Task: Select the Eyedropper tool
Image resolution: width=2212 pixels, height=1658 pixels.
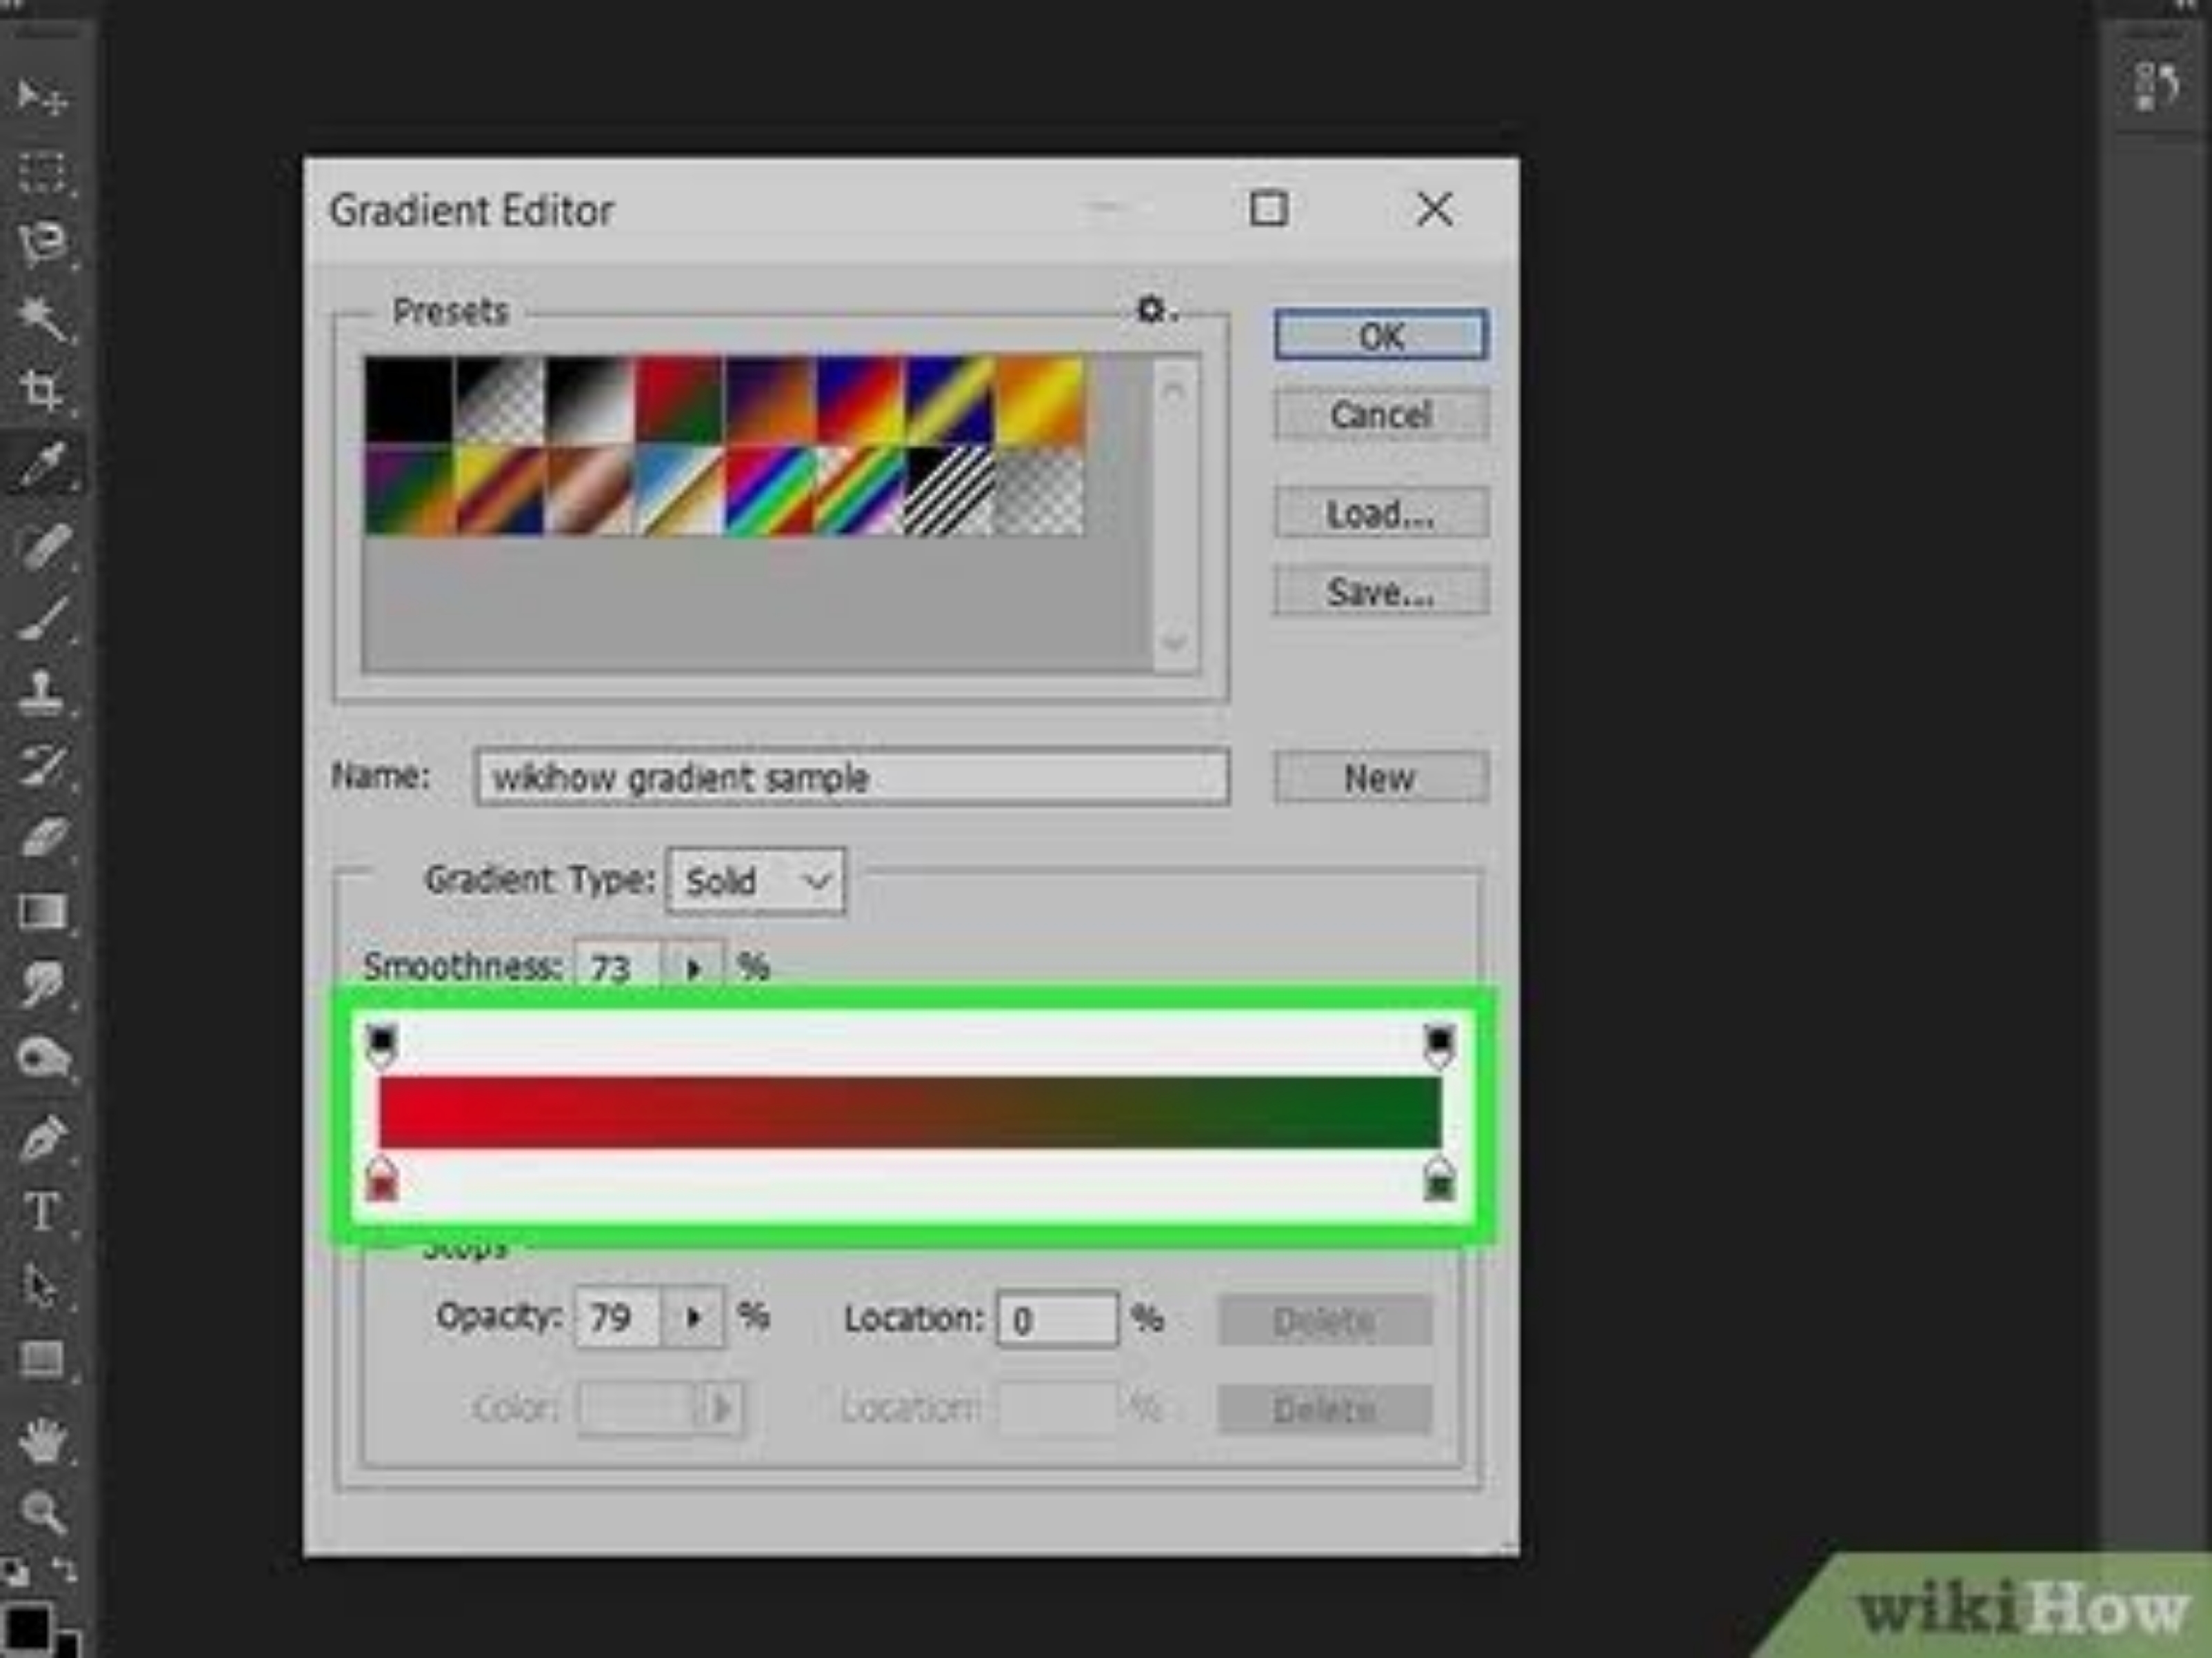Action: [x=42, y=465]
